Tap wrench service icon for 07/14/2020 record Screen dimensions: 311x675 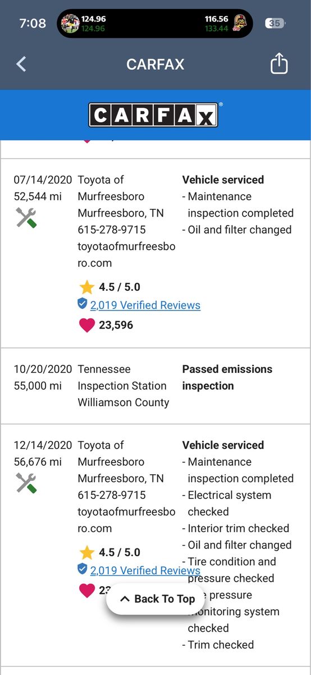click(x=26, y=217)
